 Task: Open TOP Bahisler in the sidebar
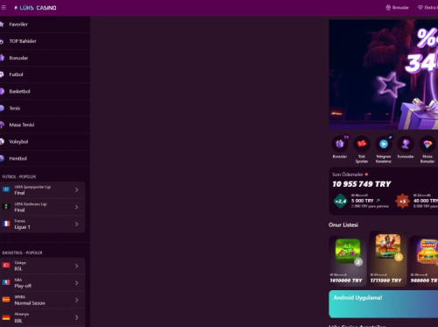[45, 41]
